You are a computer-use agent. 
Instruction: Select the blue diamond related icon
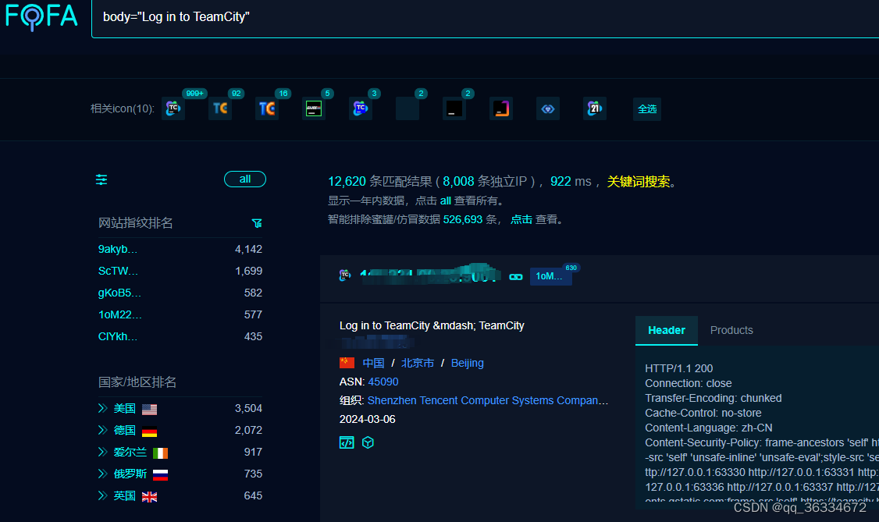(548, 108)
